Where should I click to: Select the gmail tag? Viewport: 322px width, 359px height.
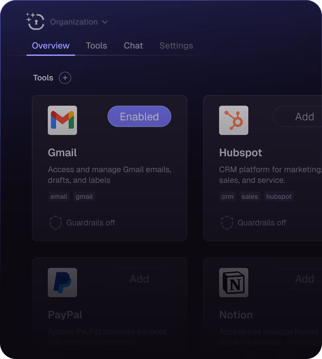coord(84,196)
